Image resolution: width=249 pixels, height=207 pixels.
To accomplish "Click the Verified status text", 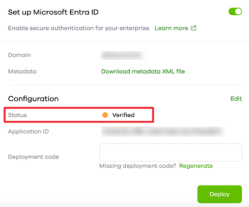I will point(123,115).
